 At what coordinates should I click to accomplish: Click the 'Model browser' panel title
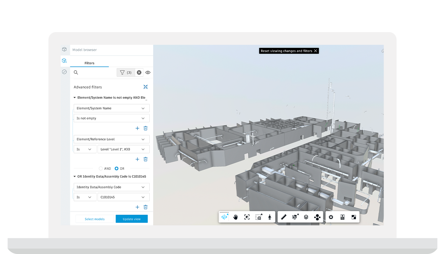click(x=85, y=50)
